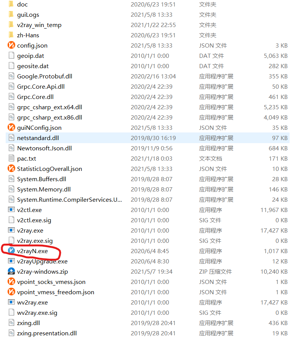
Task: Select the vpoint_socks_vmess.json icon
Action: point(11,282)
